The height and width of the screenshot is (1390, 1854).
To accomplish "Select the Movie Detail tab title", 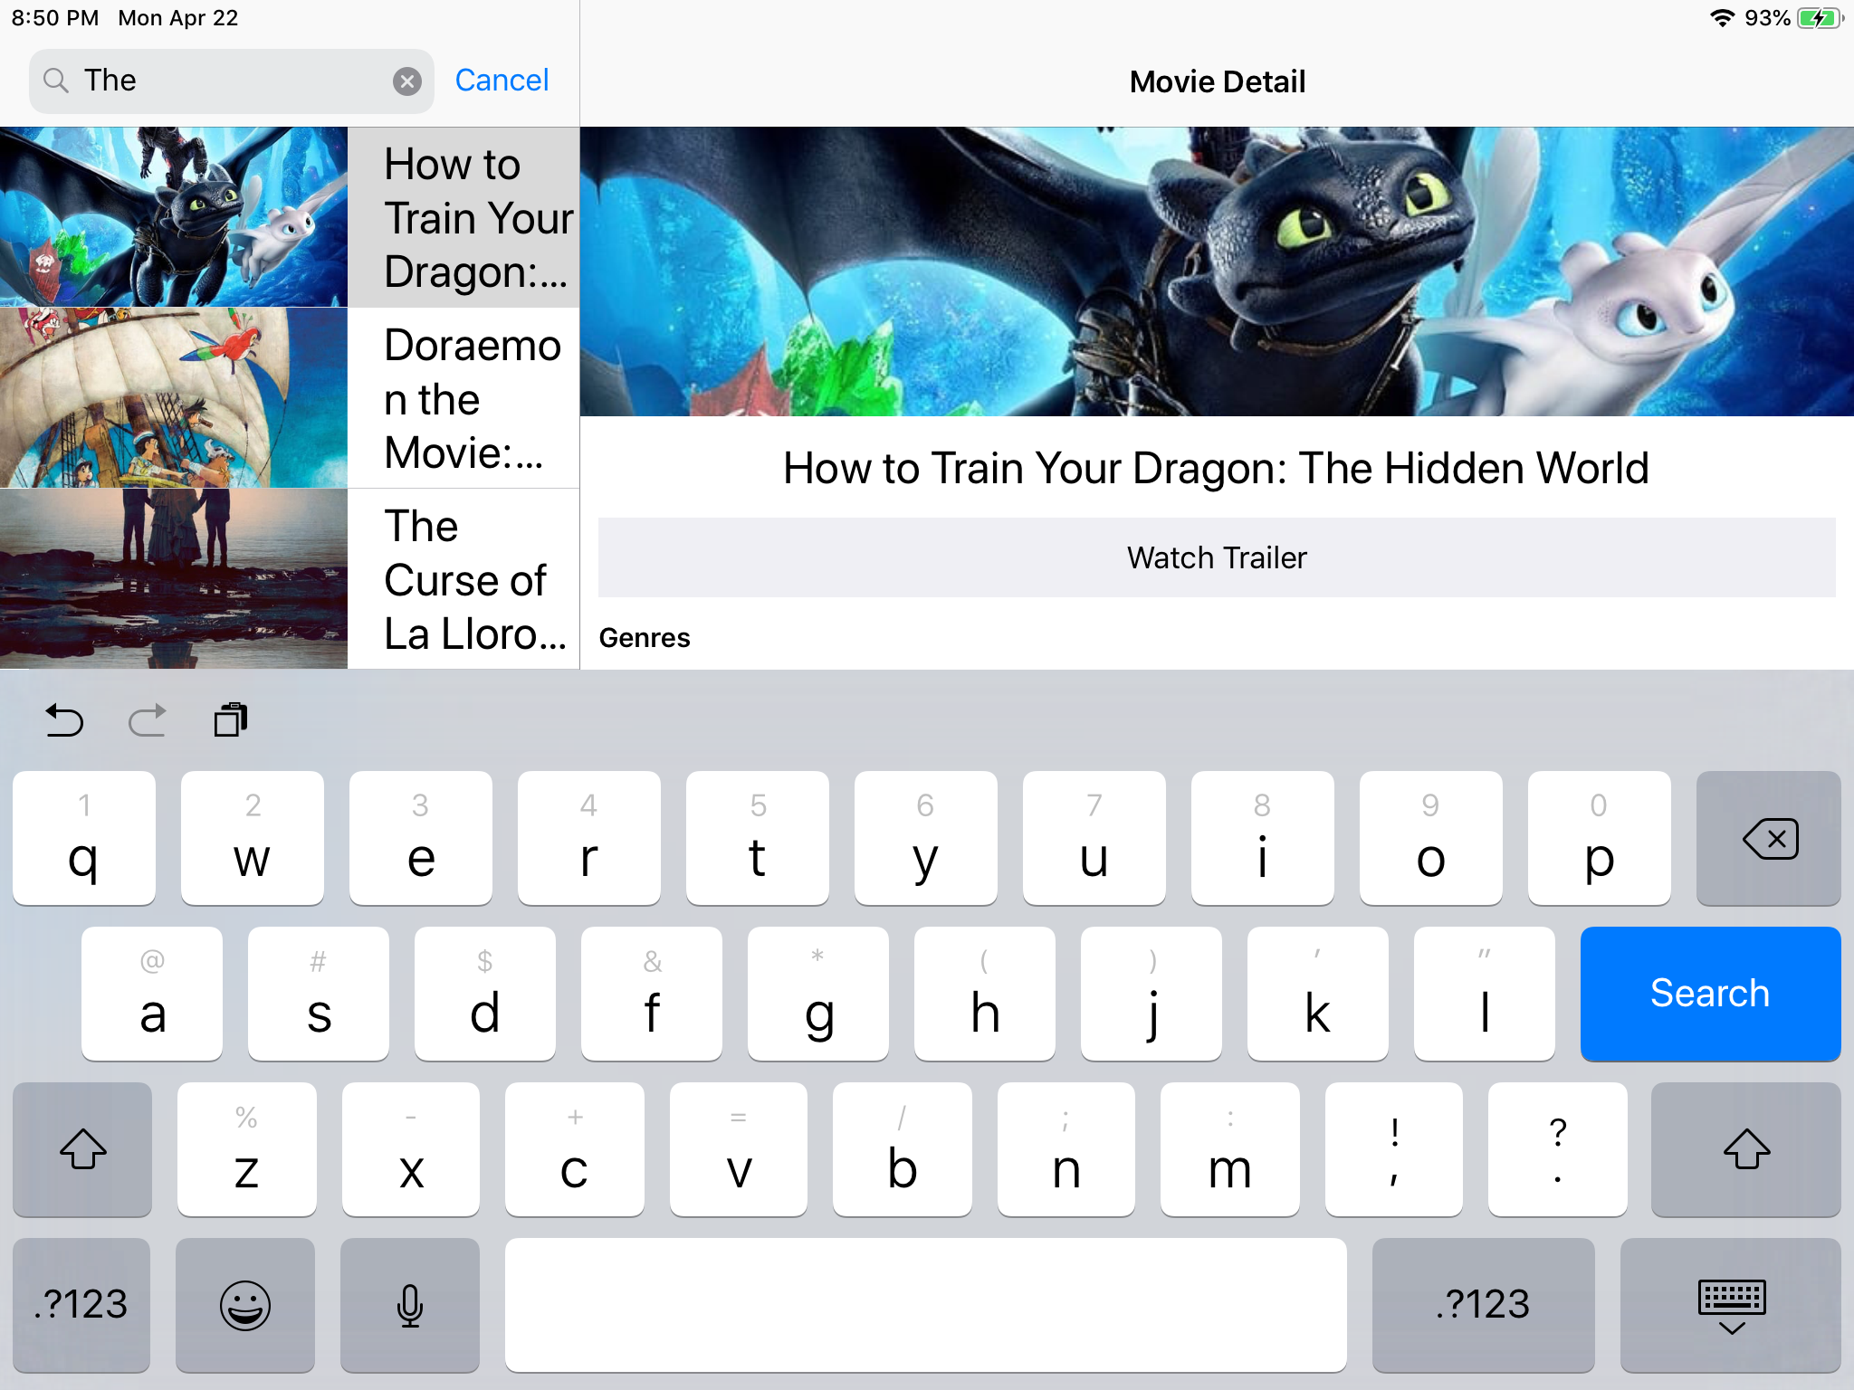I will click(1218, 81).
